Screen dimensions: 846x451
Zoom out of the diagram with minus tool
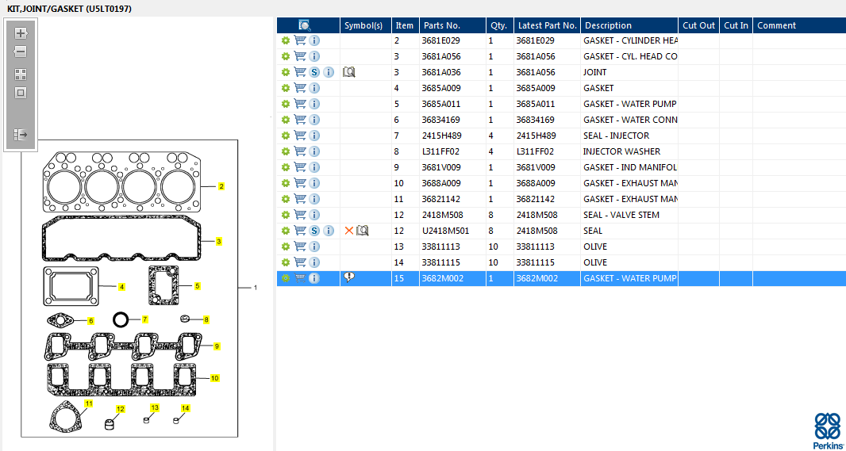coord(21,52)
